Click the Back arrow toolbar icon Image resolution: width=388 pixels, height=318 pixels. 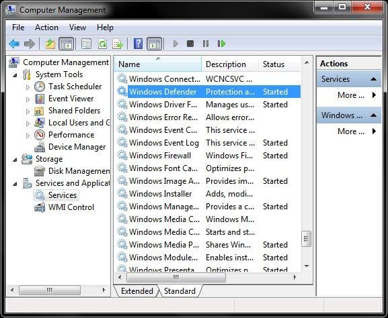click(x=14, y=44)
